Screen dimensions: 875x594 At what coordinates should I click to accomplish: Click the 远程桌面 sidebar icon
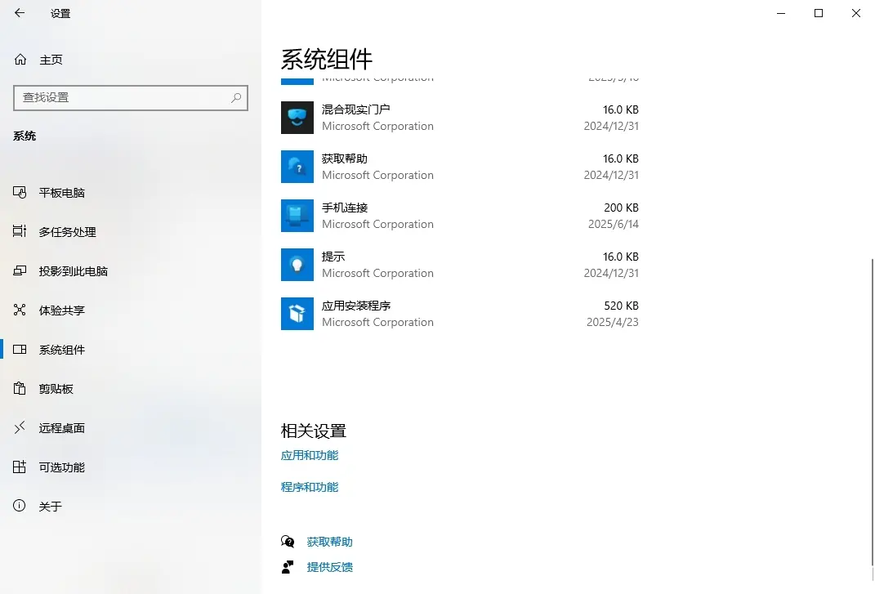point(19,427)
